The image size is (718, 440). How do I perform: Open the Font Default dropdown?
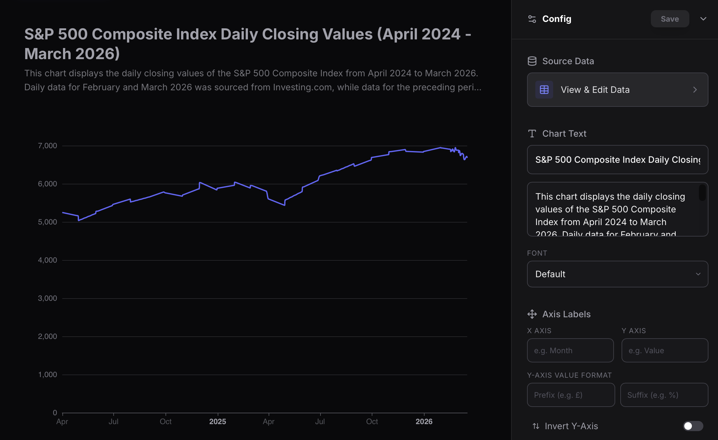pos(617,274)
